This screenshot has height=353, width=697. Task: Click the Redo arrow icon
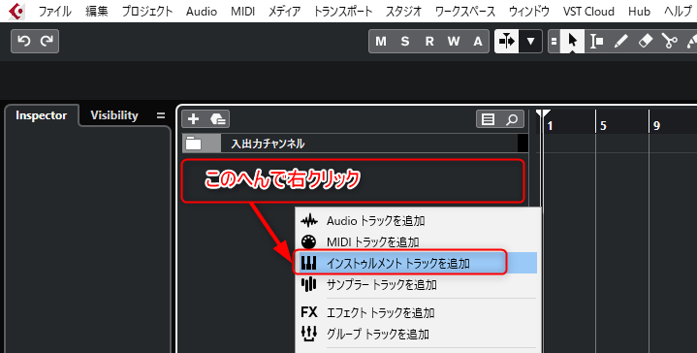coord(47,42)
